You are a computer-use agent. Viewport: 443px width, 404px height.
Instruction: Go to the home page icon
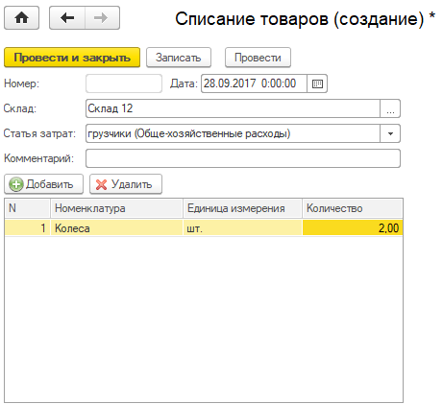(21, 18)
